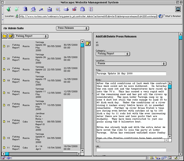Click the Title field with Varzuga Update
The height and width of the screenshot is (161, 184).
coord(131,73)
